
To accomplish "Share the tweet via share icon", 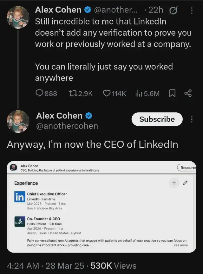I will tap(188, 93).
